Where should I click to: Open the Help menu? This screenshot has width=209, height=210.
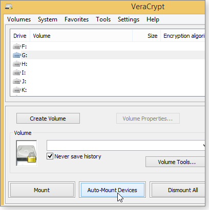click(153, 19)
